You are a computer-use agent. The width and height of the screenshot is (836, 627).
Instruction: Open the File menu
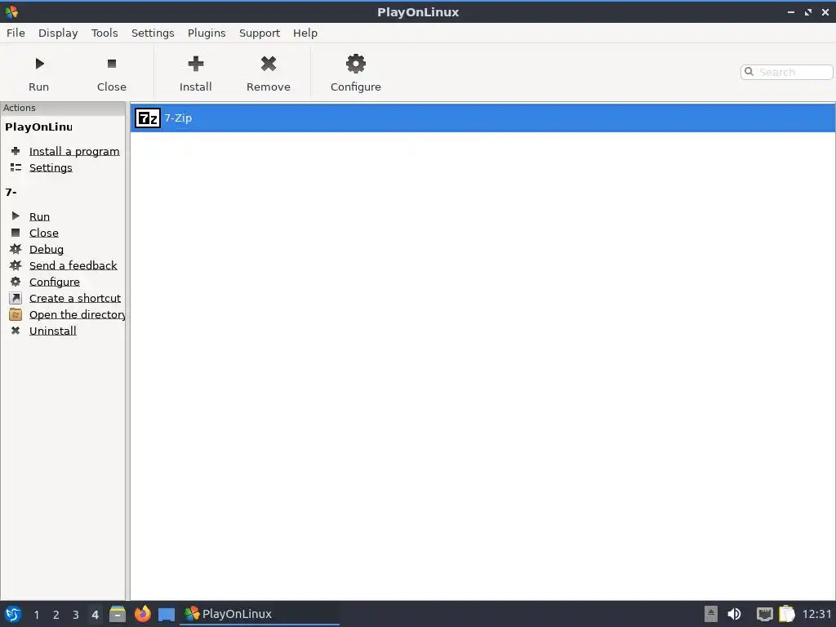[x=16, y=33]
